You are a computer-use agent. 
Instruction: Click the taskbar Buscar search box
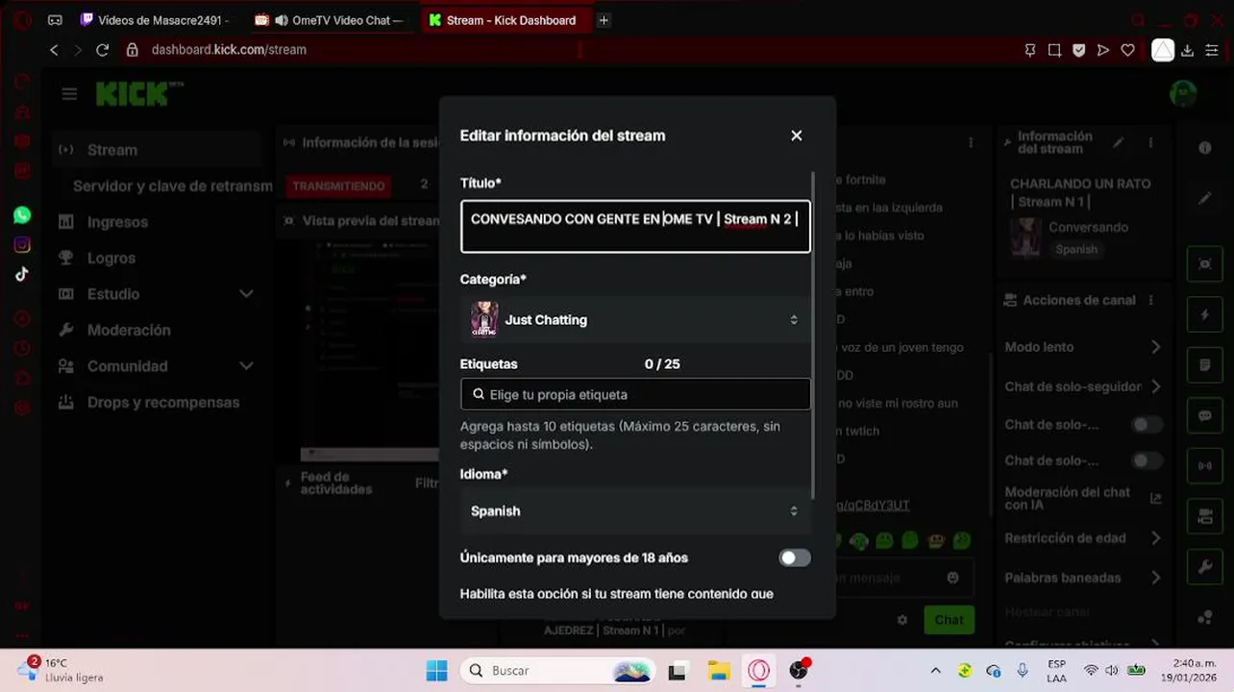[557, 670]
